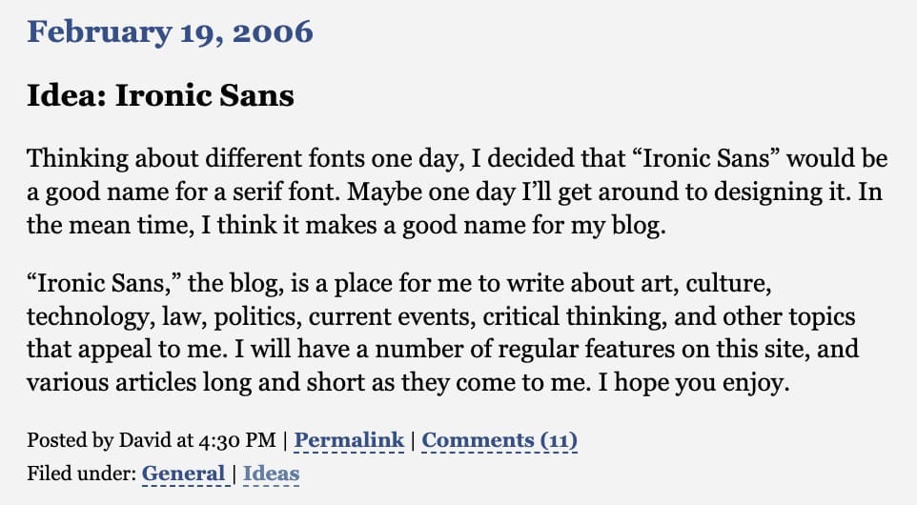Viewport: 917px width, 505px height.
Task: Click the phrase current events
Action: 392,317
